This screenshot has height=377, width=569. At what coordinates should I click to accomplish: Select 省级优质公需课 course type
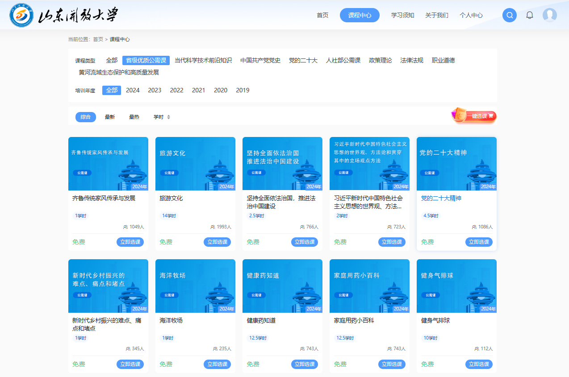[146, 60]
